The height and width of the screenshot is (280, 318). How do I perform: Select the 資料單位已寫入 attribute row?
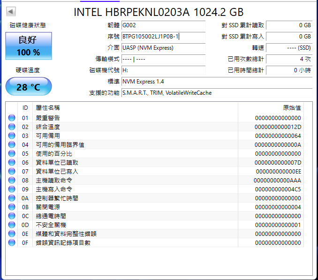tap(154, 171)
